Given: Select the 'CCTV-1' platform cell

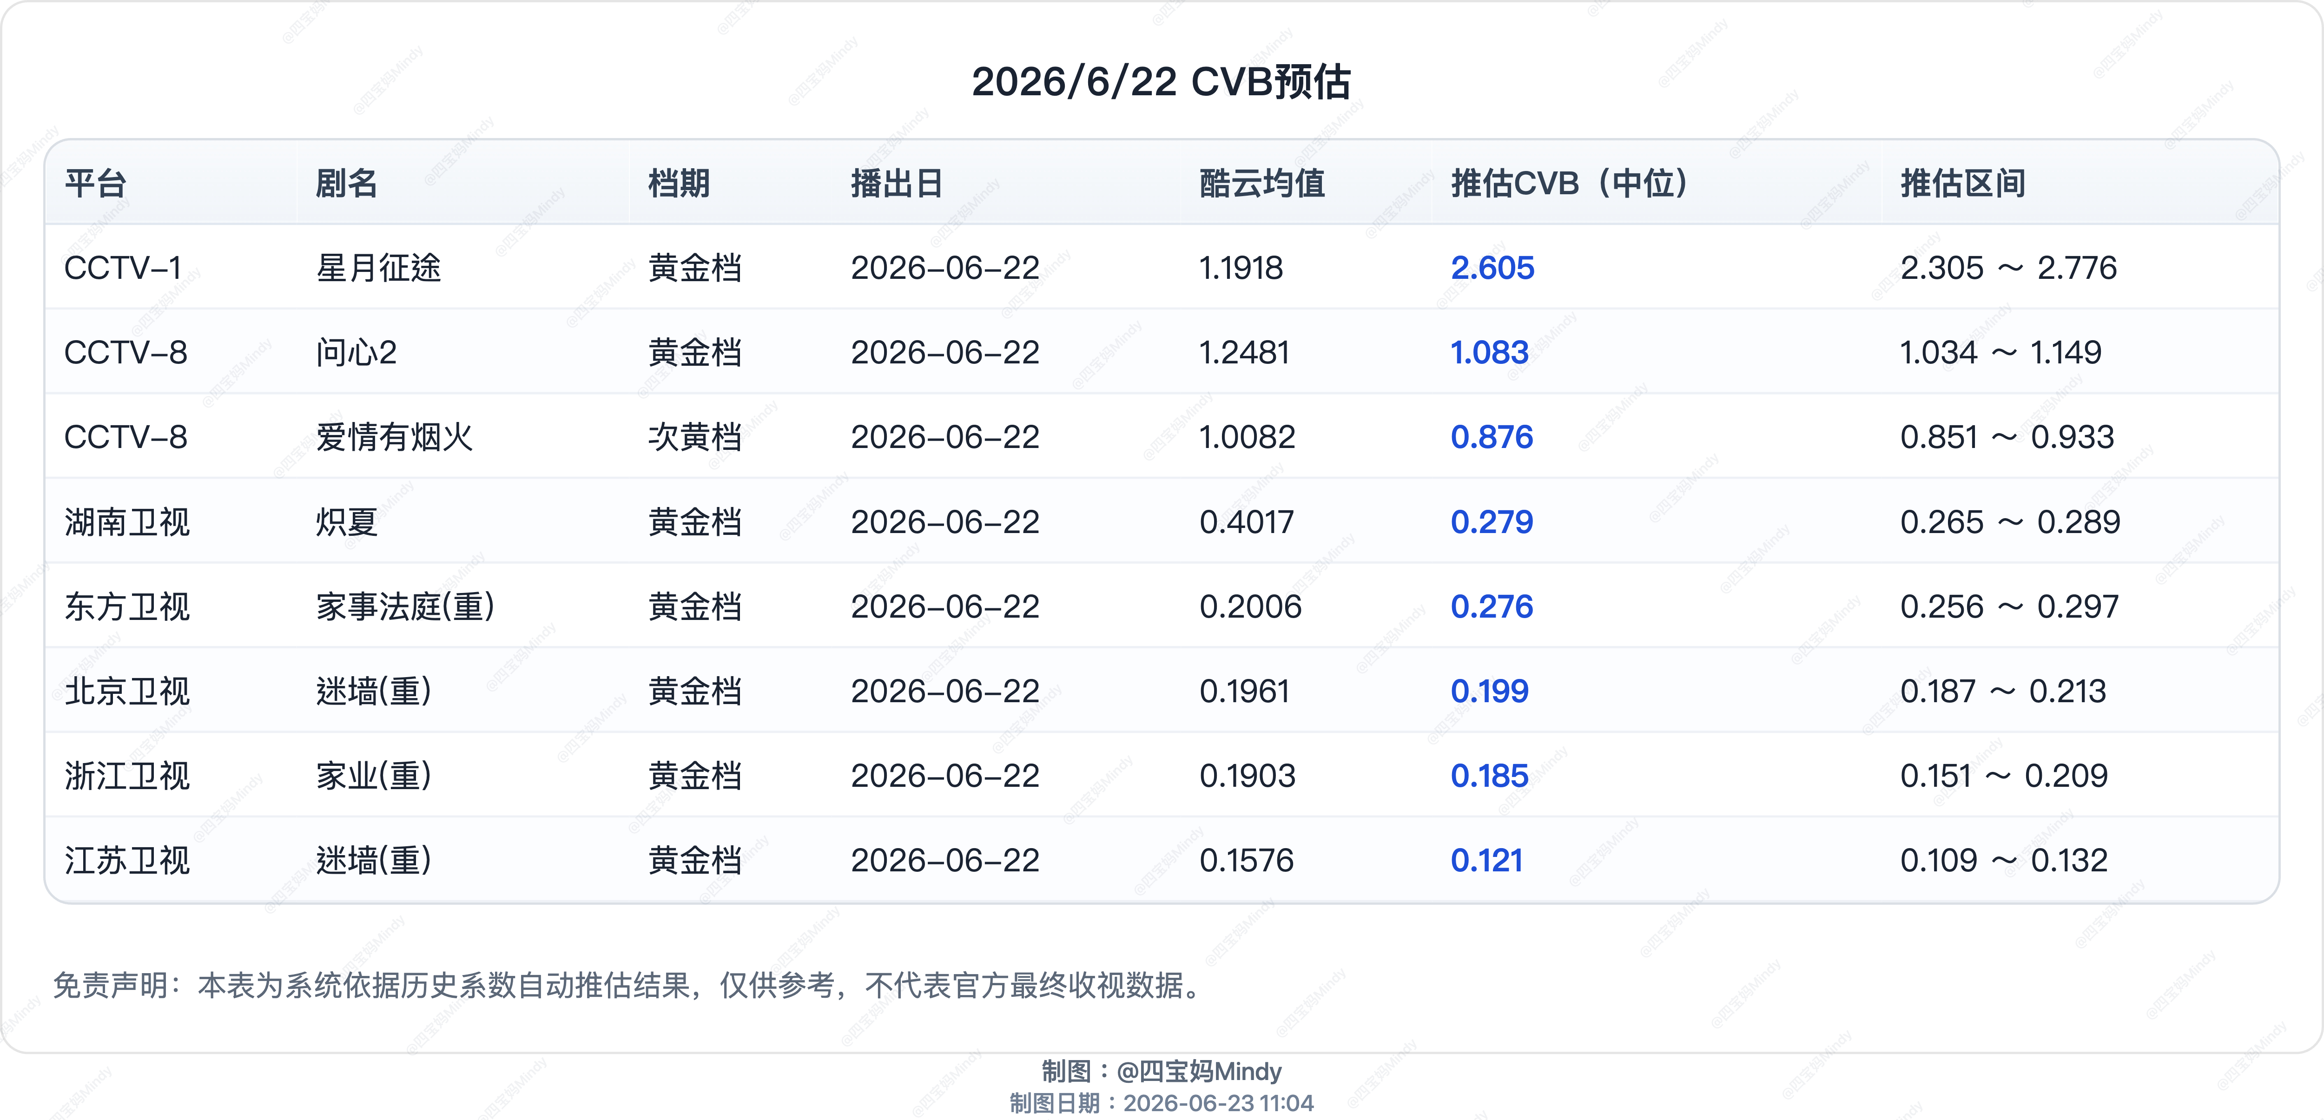Looking at the screenshot, I should (123, 268).
